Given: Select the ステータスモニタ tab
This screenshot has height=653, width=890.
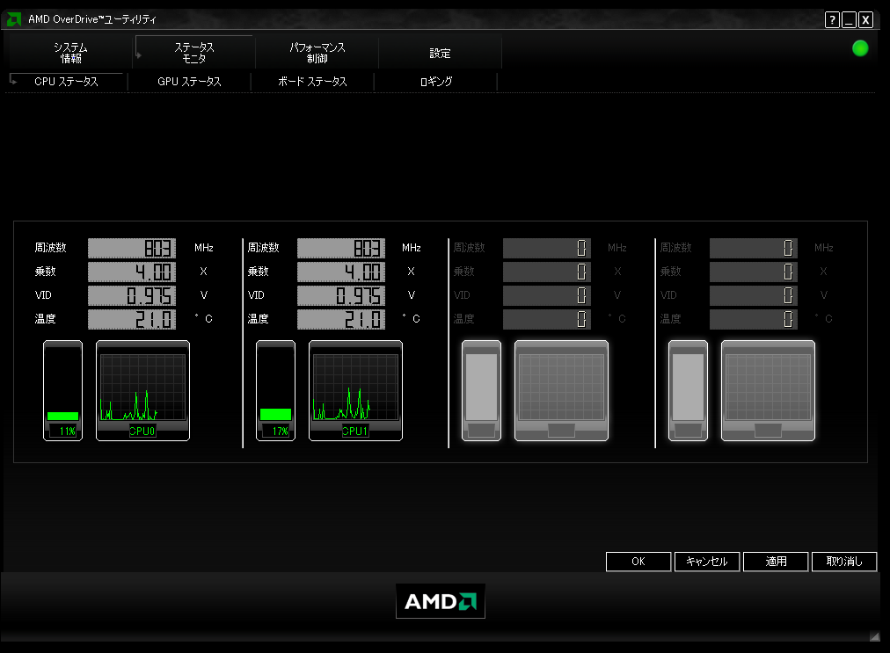Looking at the screenshot, I should 194,53.
